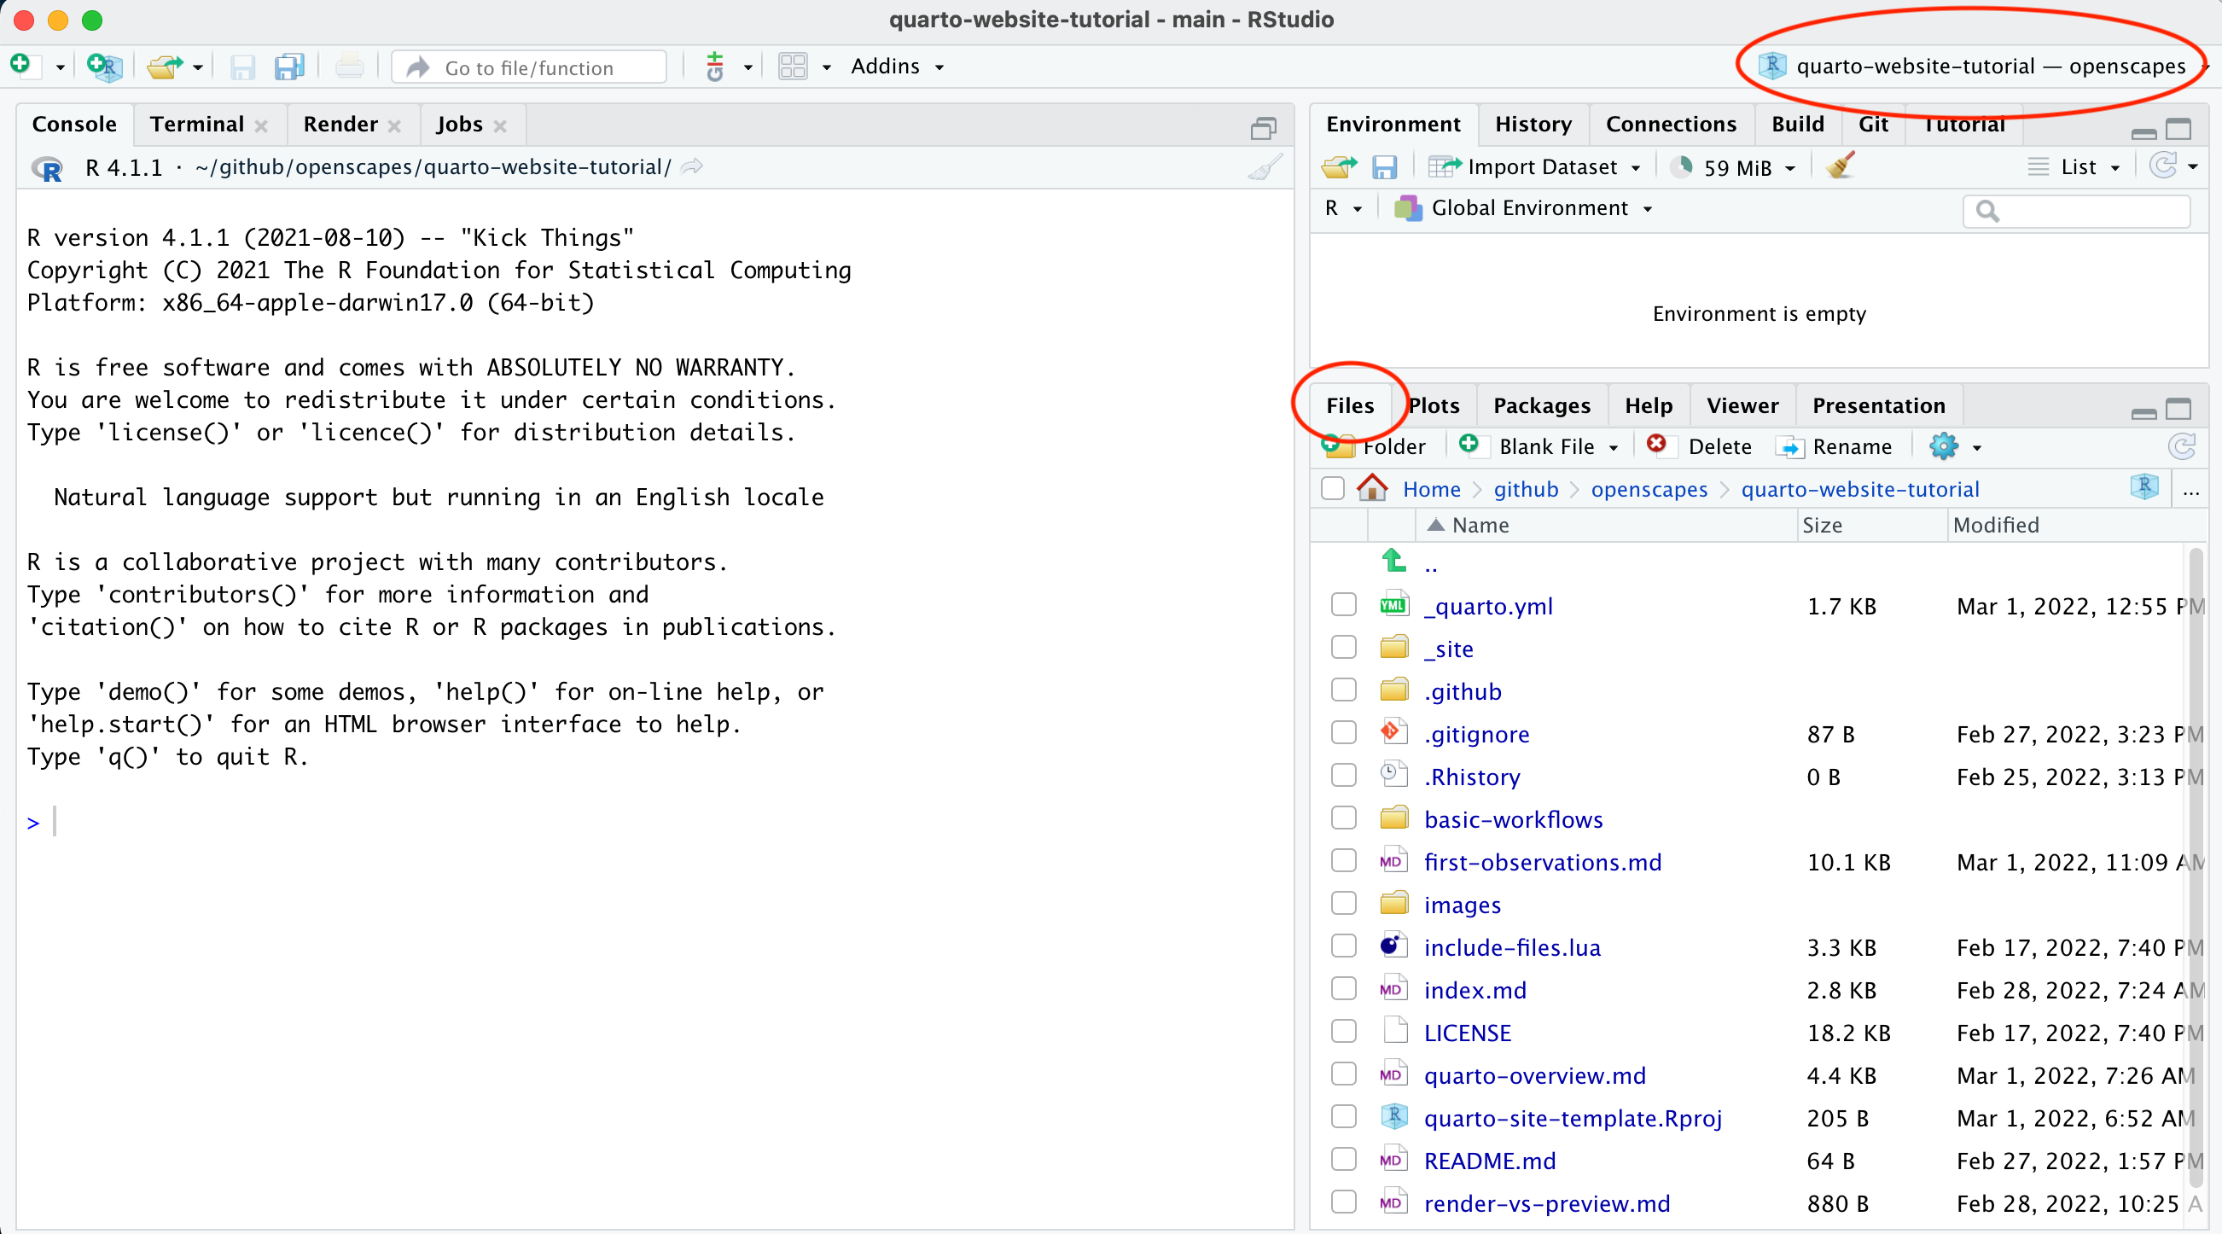Open the Packages tab
The width and height of the screenshot is (2222, 1234).
point(1540,405)
